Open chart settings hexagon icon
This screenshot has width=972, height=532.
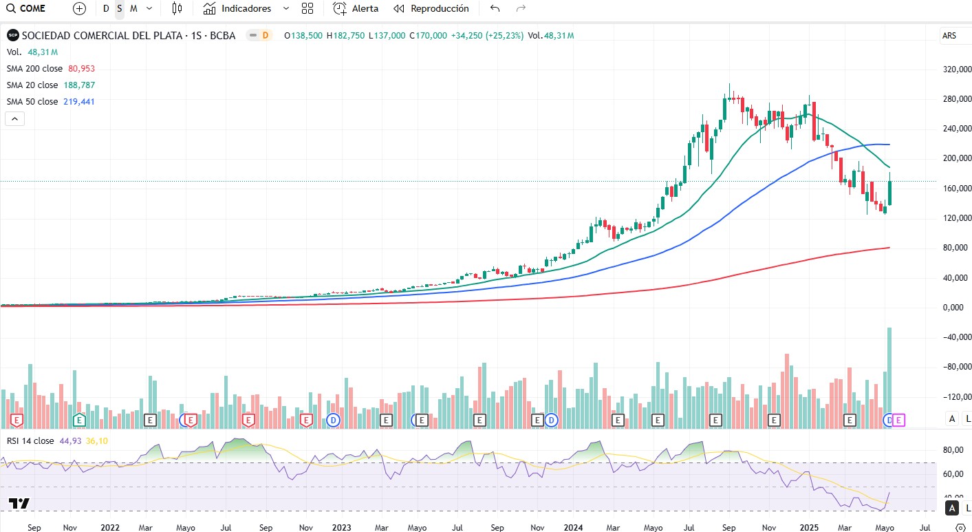pyautogui.click(x=960, y=527)
